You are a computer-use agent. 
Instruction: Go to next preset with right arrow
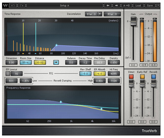pos(117,5)
